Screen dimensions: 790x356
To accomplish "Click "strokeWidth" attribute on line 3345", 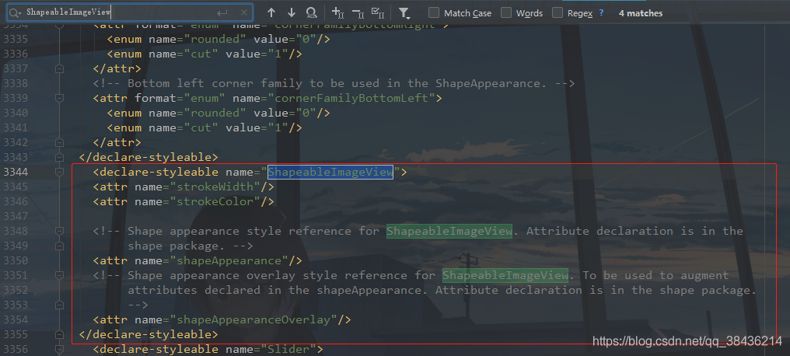I will [218, 187].
